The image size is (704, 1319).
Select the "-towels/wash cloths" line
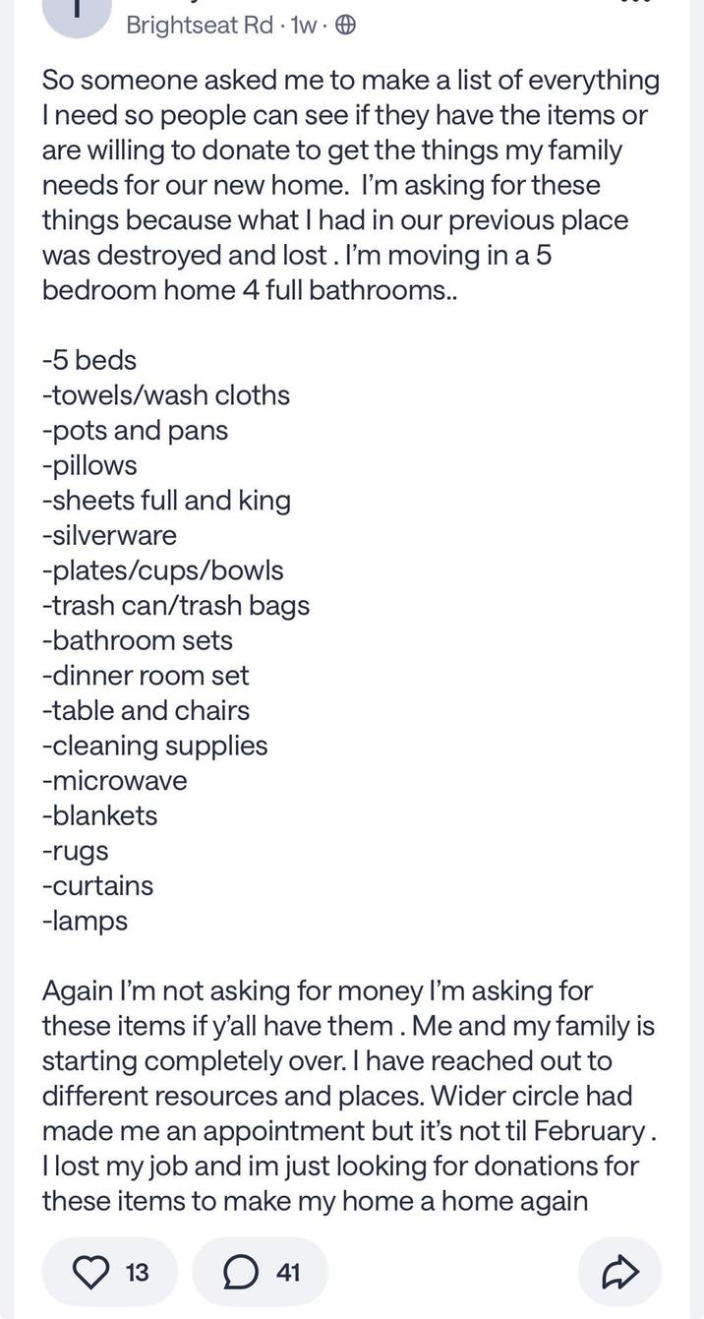(166, 395)
